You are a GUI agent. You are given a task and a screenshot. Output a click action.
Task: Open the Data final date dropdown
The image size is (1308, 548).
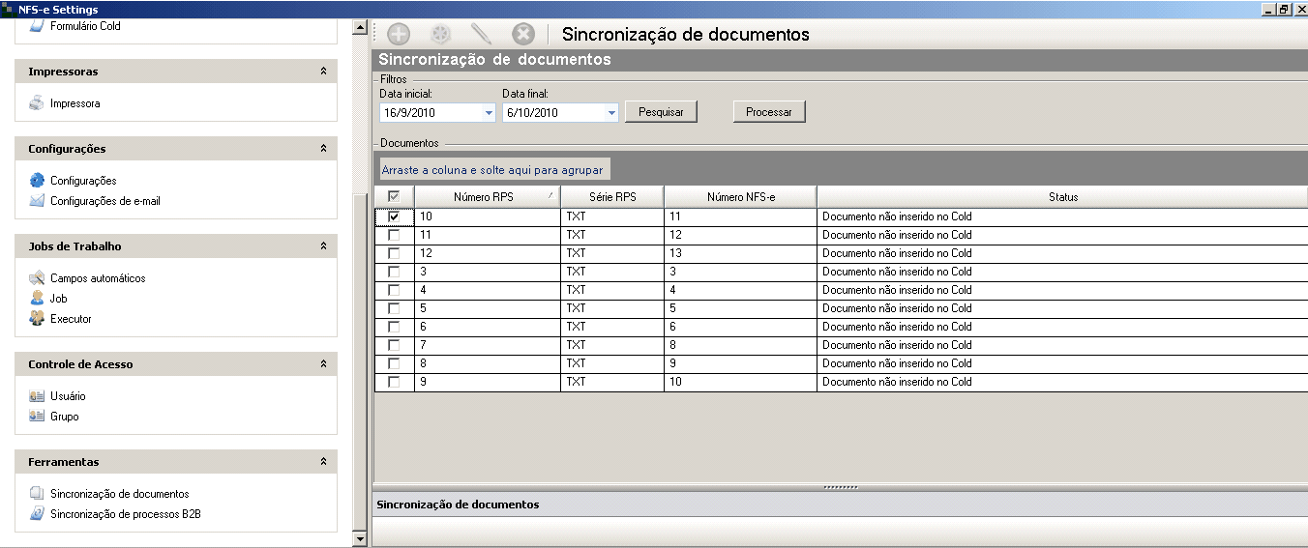(x=611, y=113)
